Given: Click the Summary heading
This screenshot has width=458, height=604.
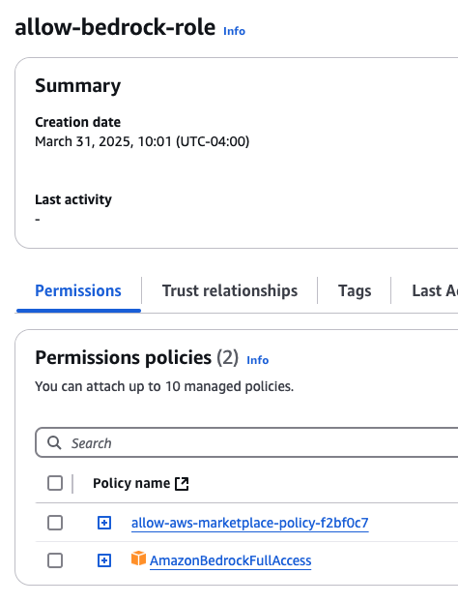Looking at the screenshot, I should tap(77, 85).
